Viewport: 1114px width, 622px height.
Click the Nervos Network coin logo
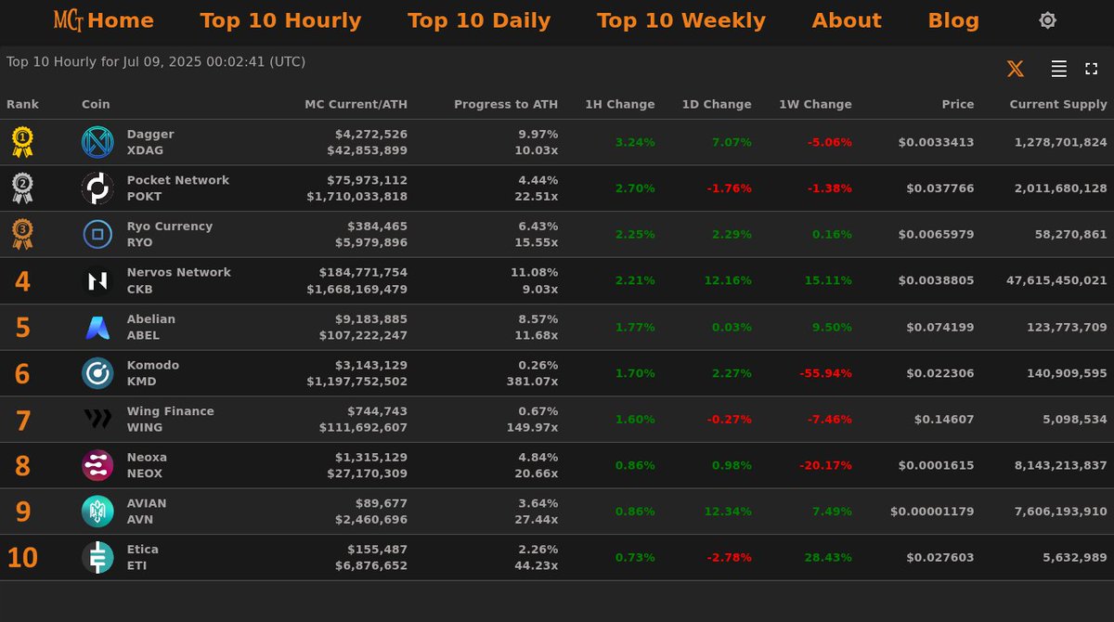click(97, 280)
